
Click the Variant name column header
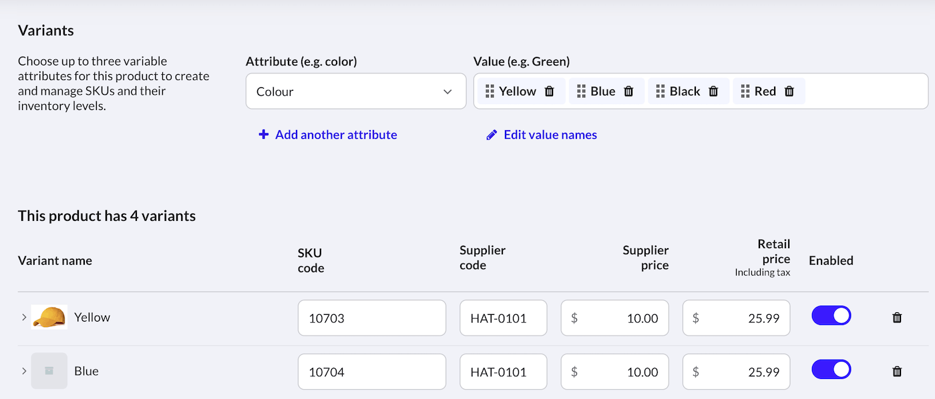(55, 261)
